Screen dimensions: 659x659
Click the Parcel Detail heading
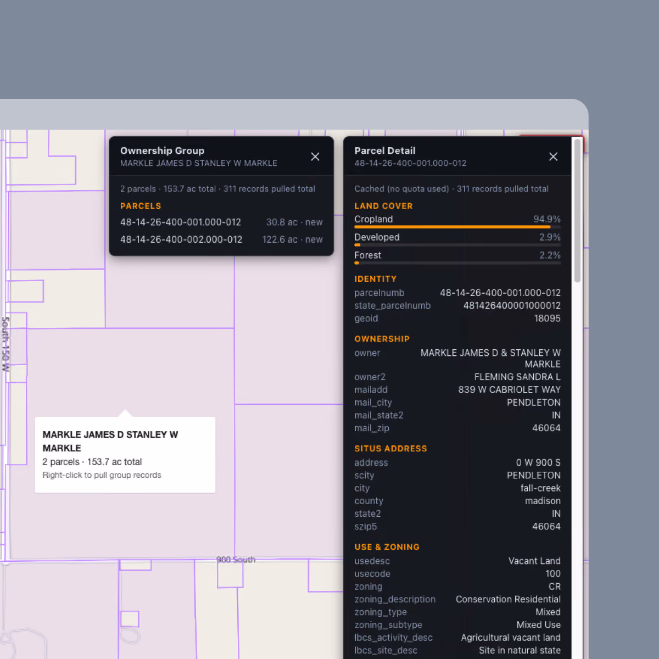[x=385, y=150]
